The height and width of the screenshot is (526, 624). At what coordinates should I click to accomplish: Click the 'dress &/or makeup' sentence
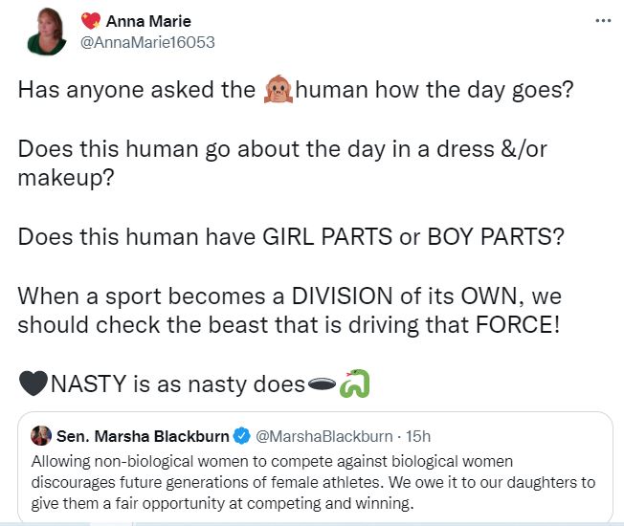(x=282, y=164)
